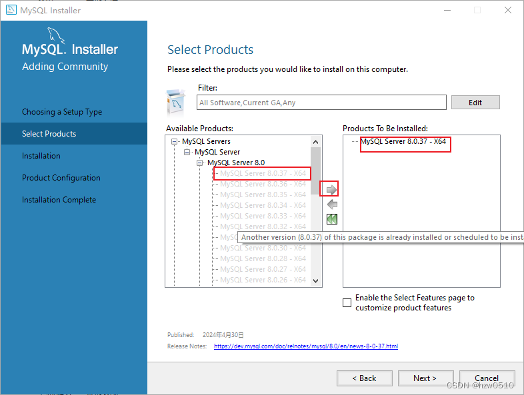The width and height of the screenshot is (524, 395).
Task: Select MySQL Server 8.0.36 - X64
Action: 263,184
